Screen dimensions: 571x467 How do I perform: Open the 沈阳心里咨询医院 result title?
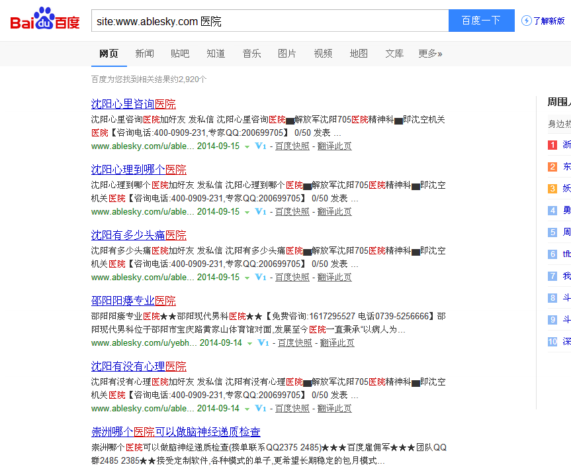pos(133,104)
